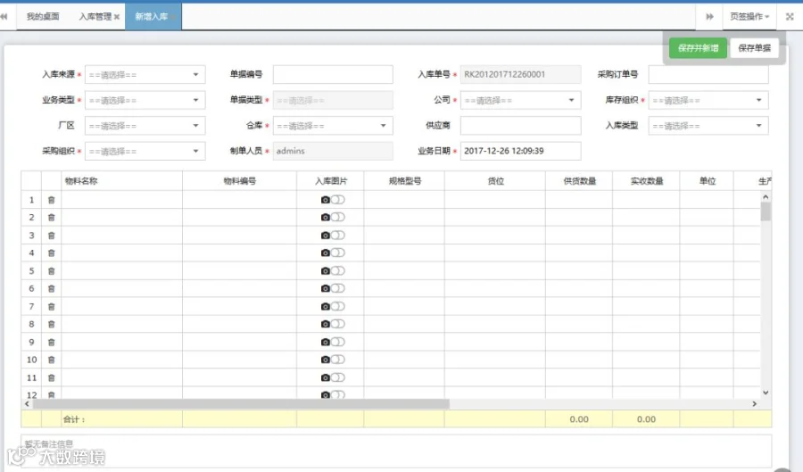This screenshot has height=472, width=803.
Task: Enable the image toggle in row 9
Action: tap(338, 342)
